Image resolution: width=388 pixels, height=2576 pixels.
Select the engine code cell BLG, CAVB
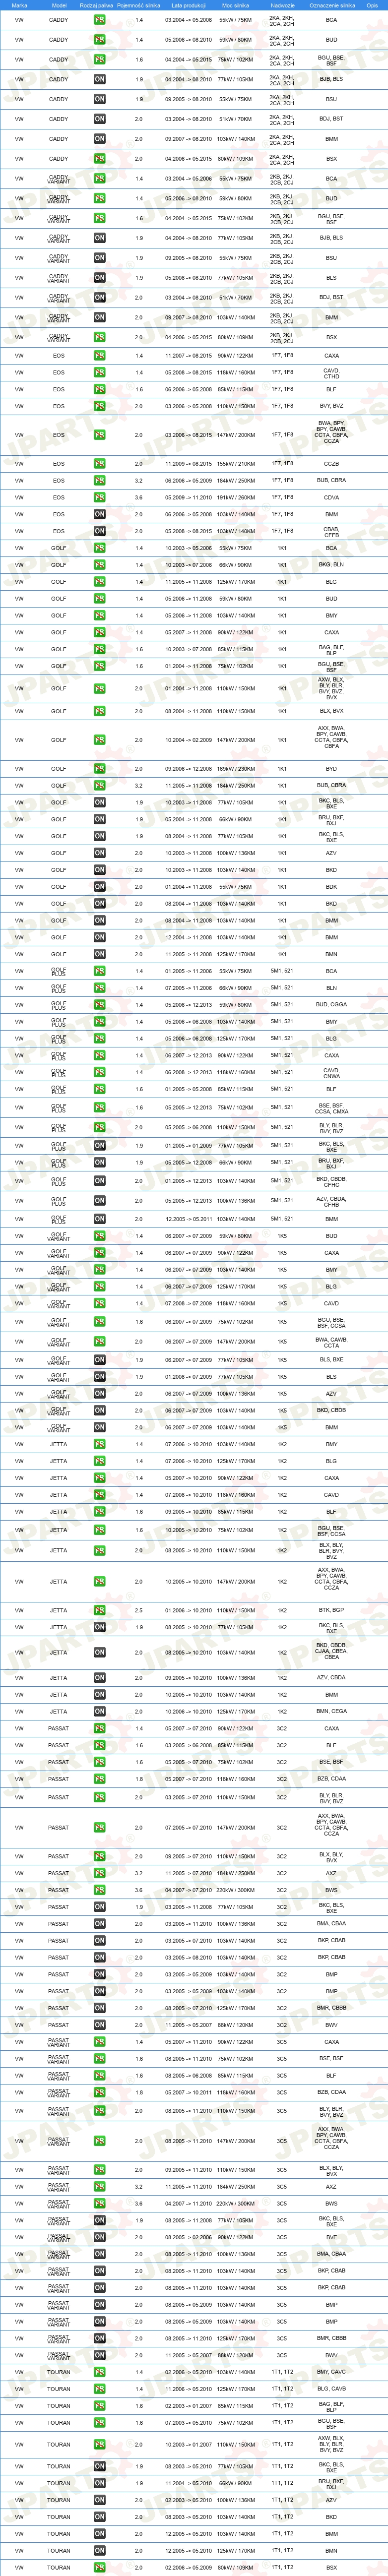pyautogui.click(x=331, y=2389)
